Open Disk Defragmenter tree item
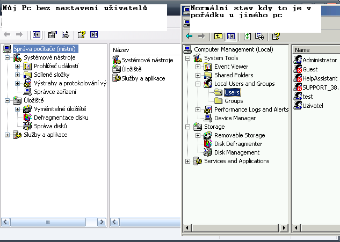 [238, 144]
